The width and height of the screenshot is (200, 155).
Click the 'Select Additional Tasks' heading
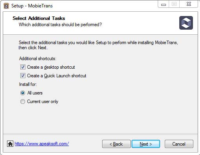tap(39, 18)
